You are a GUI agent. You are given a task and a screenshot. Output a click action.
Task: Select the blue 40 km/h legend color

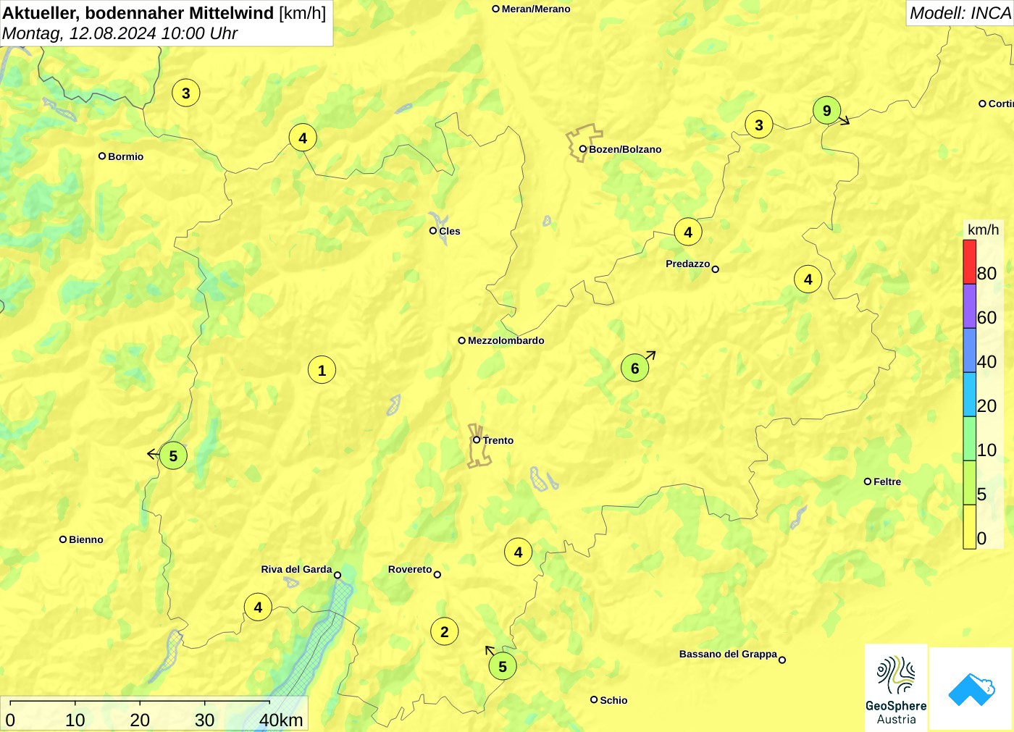pos(969,350)
